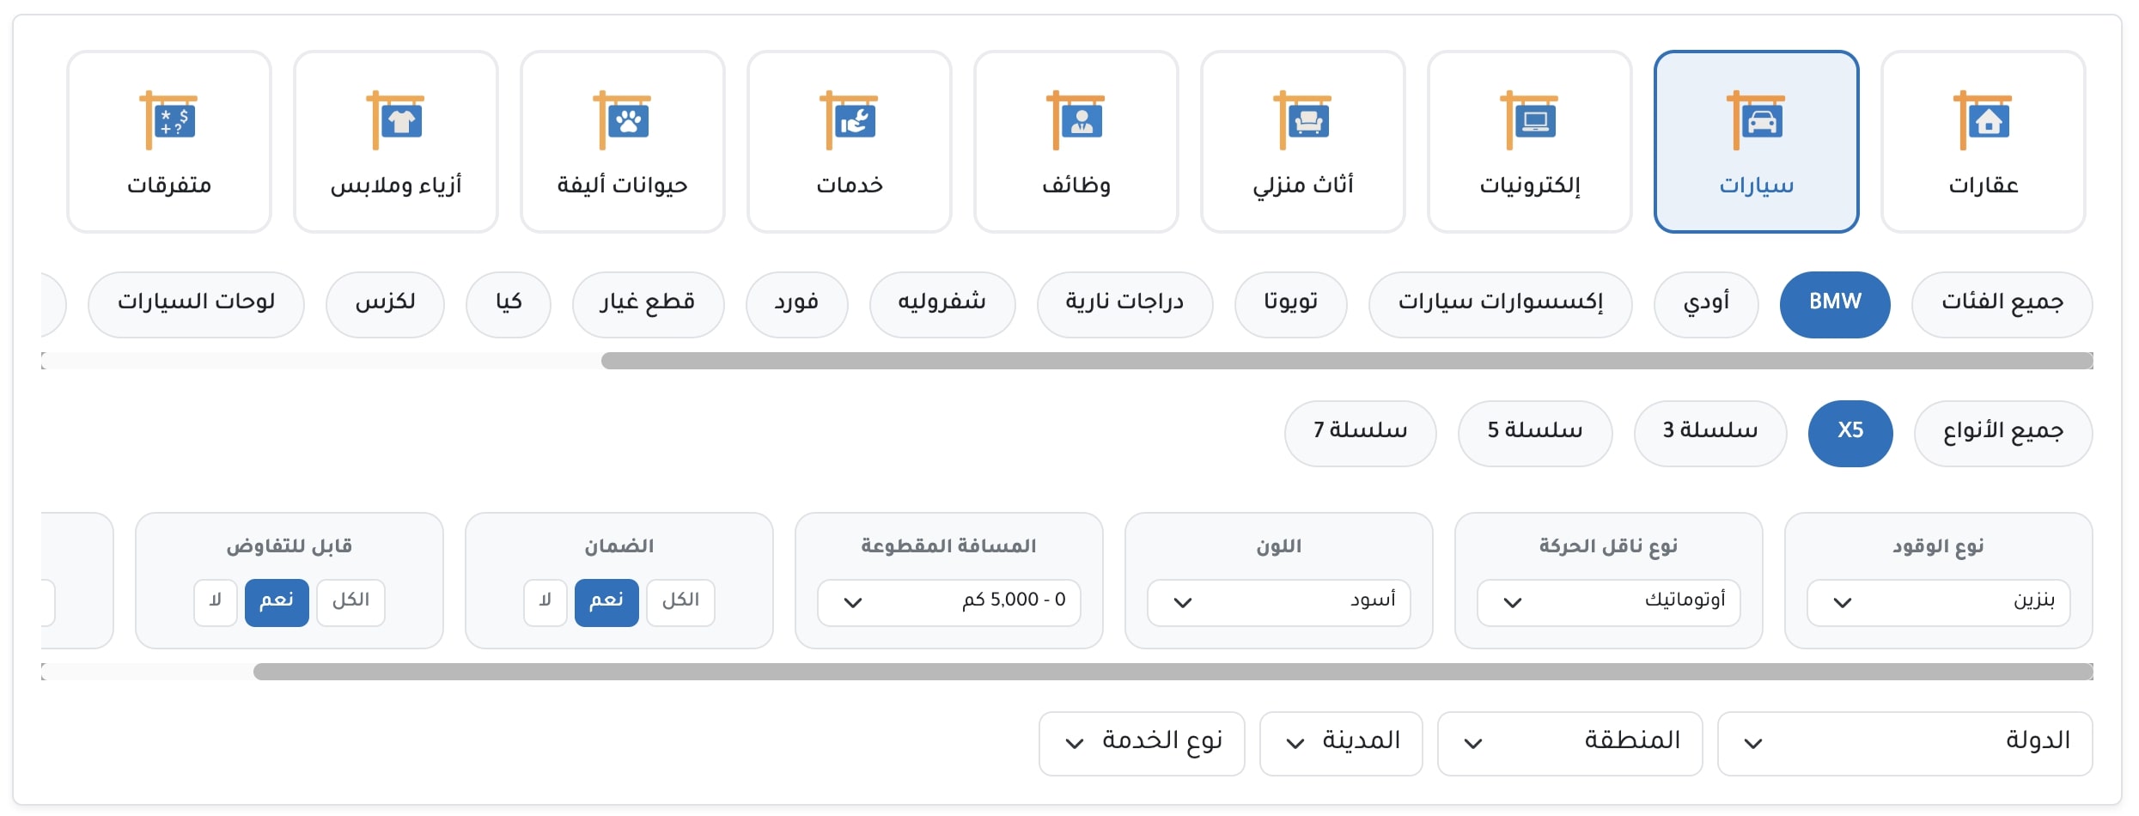This screenshot has width=2139, height=816.
Task: Open the electronics (إلكترونيات) laptop icon
Action: [x=1529, y=120]
